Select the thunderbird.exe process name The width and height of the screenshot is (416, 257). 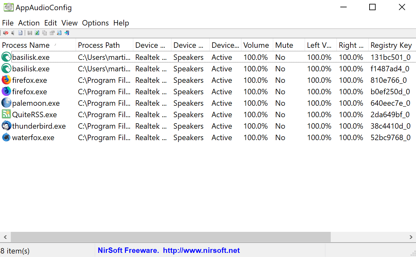[x=39, y=126]
